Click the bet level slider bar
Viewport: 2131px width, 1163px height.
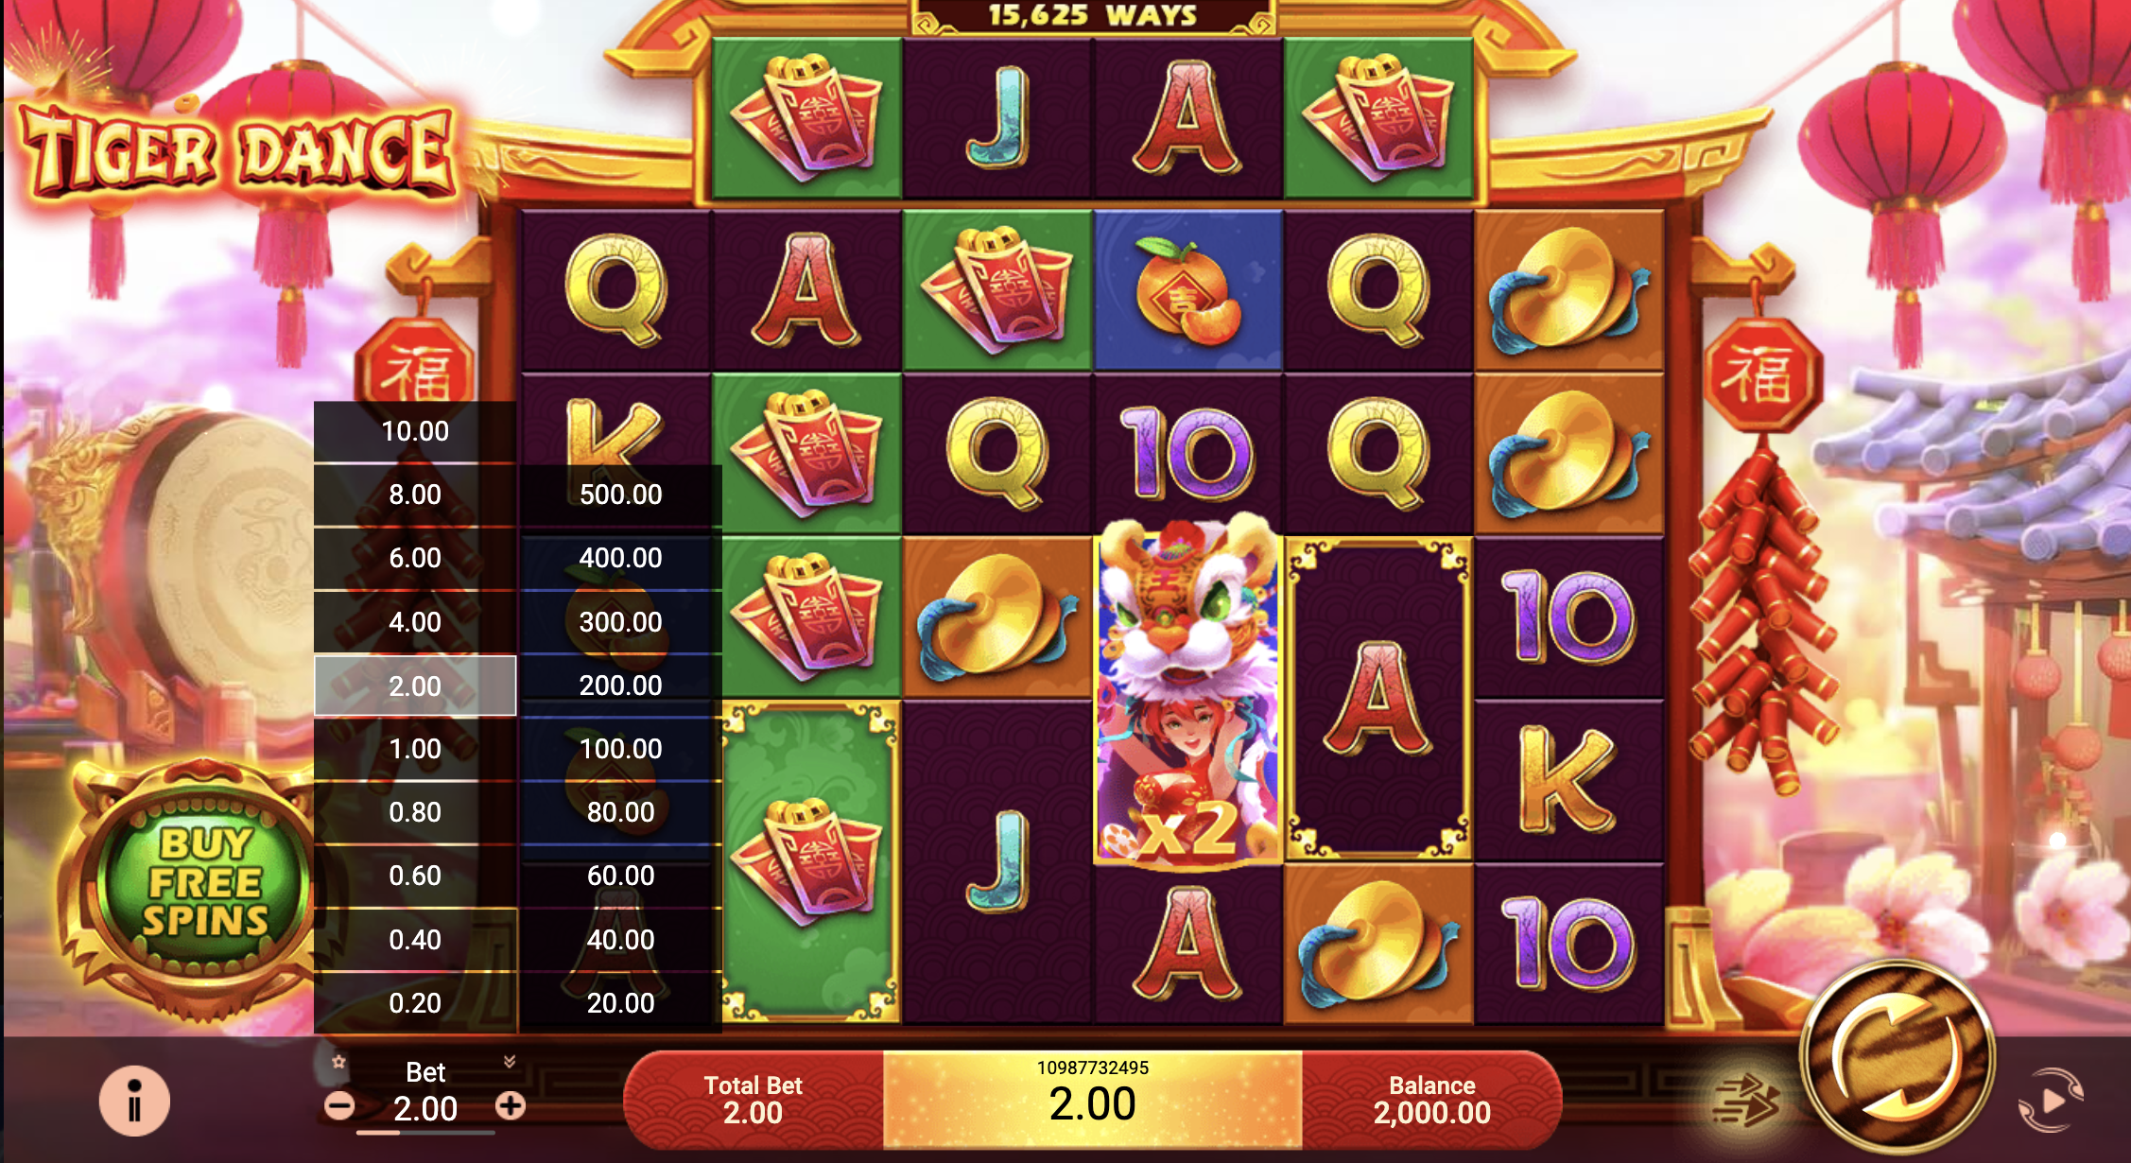pyautogui.click(x=424, y=1132)
